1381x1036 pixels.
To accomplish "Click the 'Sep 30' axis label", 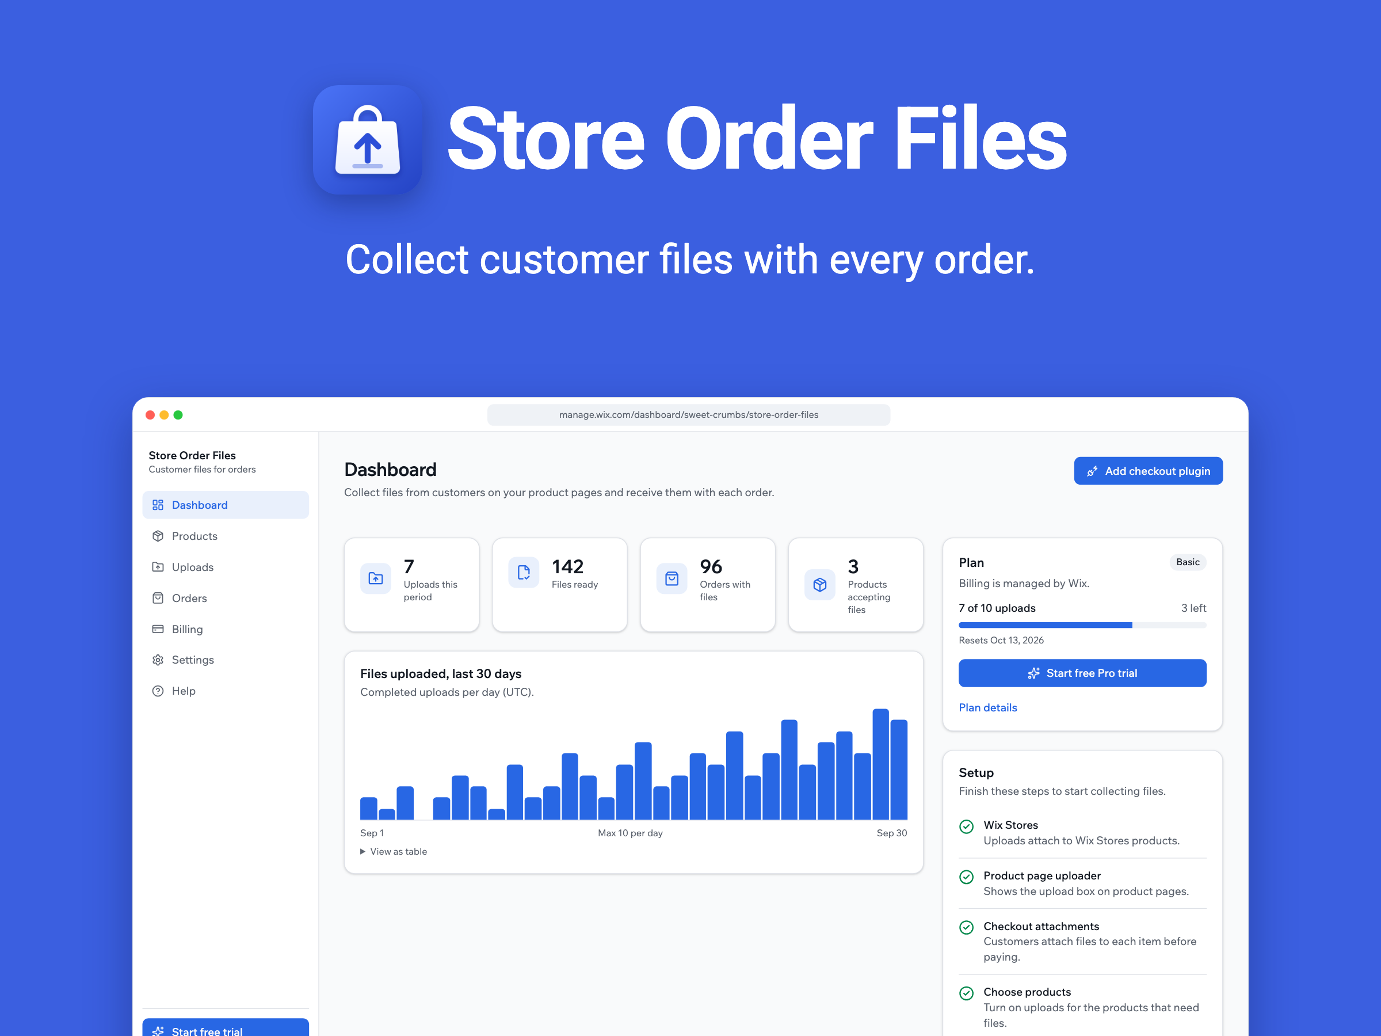I will point(891,833).
